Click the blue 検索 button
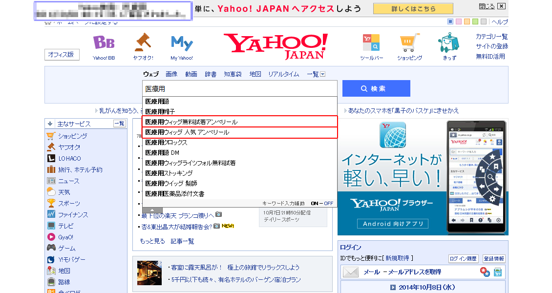Screen dimensions: 552x293 [x=376, y=88]
